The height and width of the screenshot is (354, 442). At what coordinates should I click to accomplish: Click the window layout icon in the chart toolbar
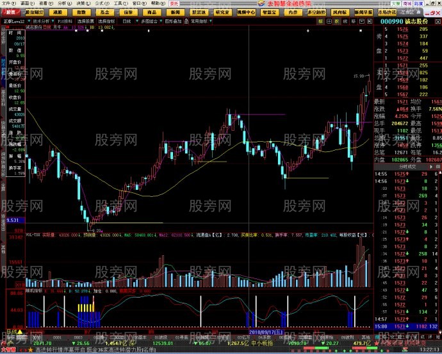(x=362, y=21)
